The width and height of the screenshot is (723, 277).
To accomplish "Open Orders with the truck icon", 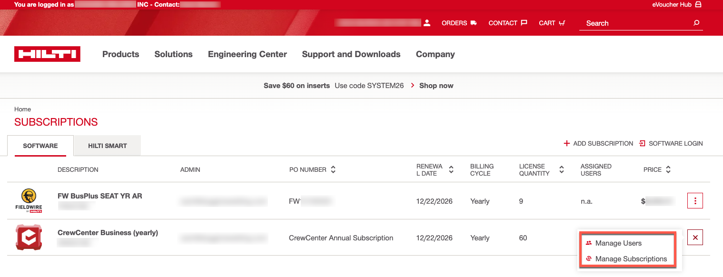I will coord(459,23).
